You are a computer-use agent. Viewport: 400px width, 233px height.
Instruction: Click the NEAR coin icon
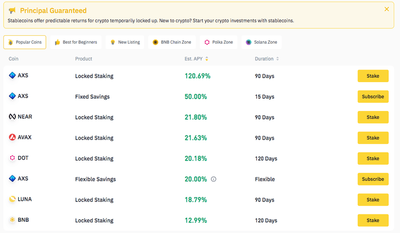click(x=12, y=117)
